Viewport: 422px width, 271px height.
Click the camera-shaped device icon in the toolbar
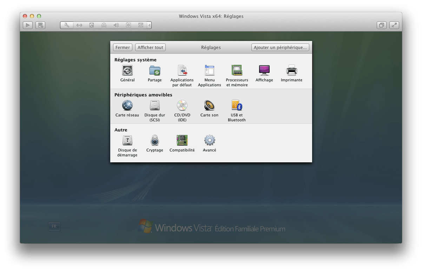click(128, 25)
